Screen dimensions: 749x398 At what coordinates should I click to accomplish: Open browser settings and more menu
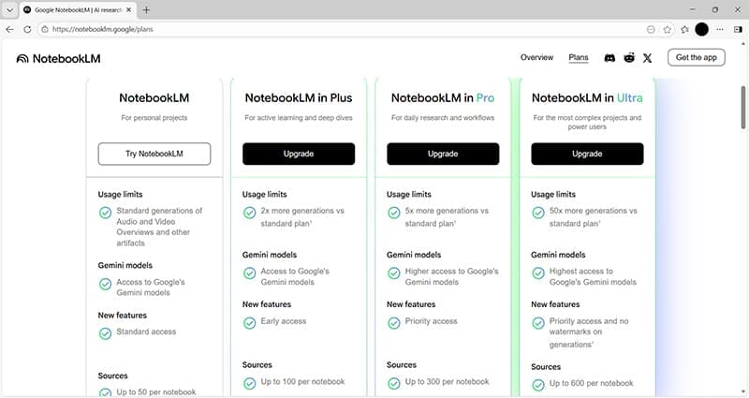720,29
